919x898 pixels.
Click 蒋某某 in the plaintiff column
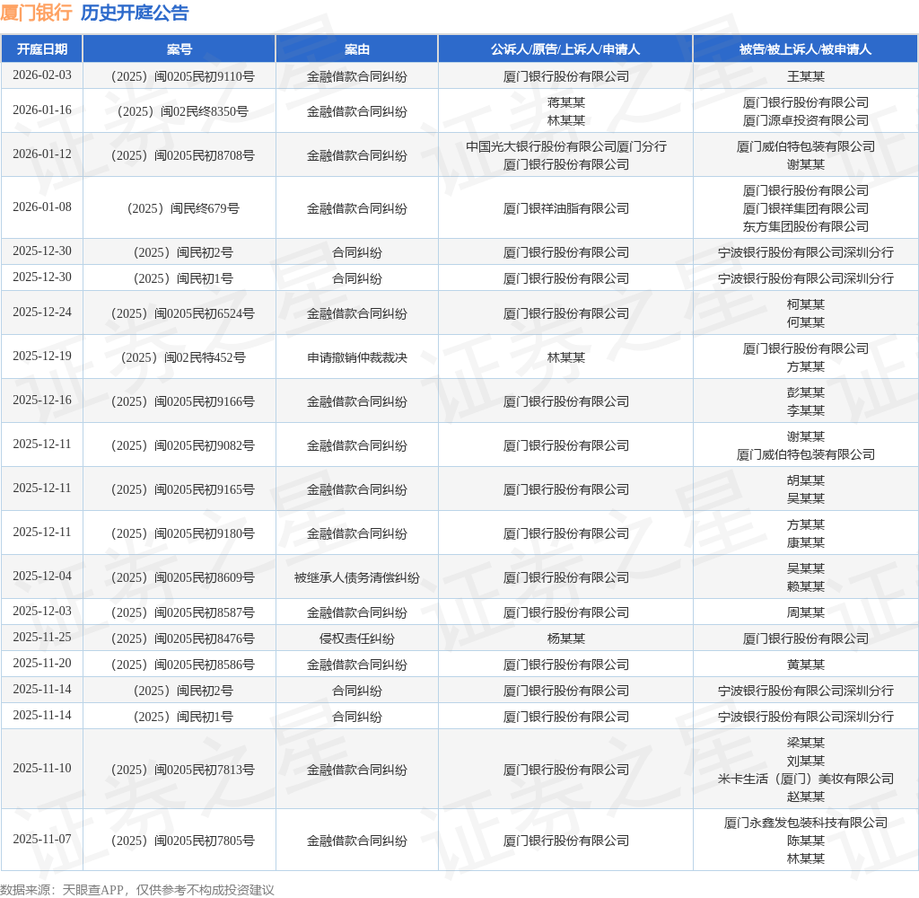pyautogui.click(x=565, y=102)
